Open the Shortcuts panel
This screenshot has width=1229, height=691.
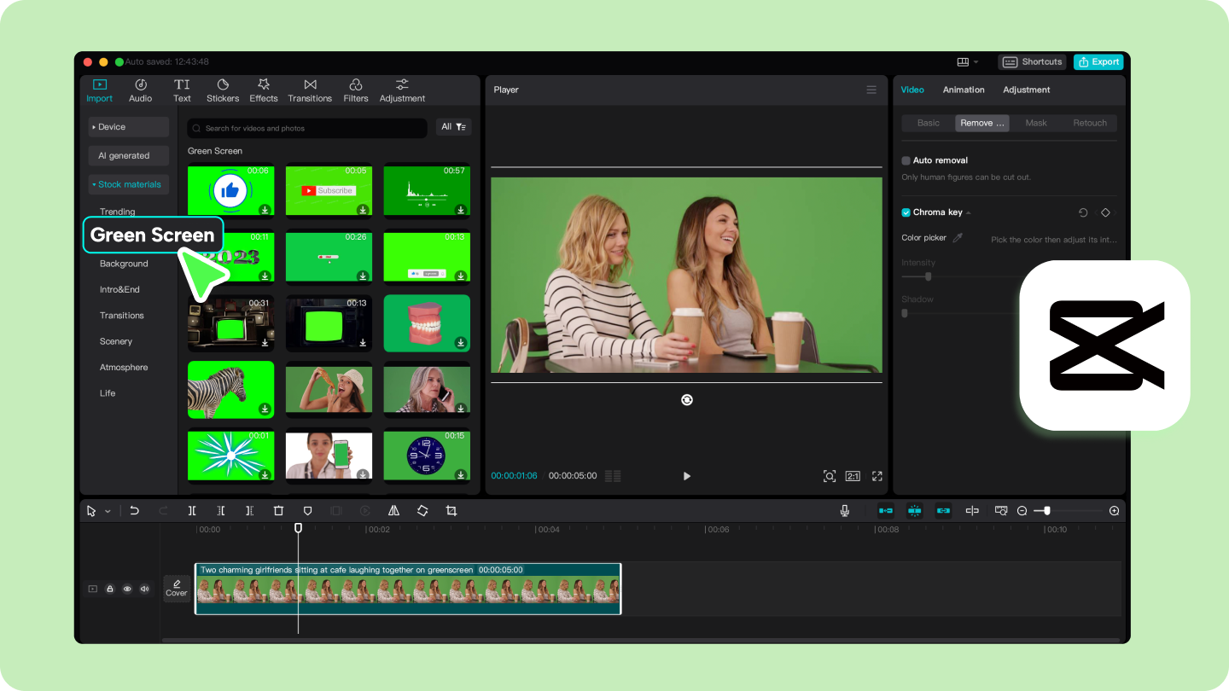pos(1032,61)
